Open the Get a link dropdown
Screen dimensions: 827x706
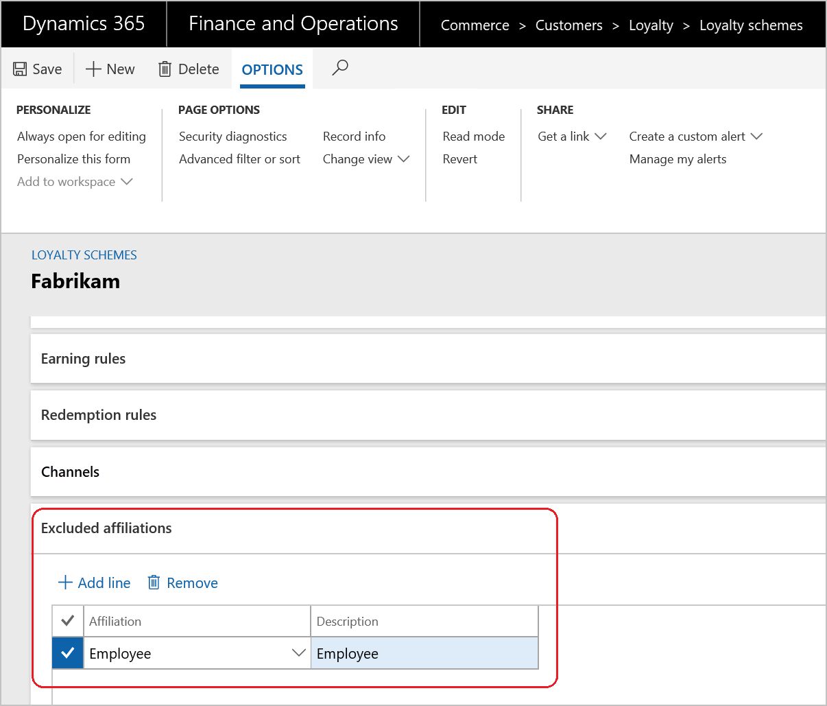(572, 136)
